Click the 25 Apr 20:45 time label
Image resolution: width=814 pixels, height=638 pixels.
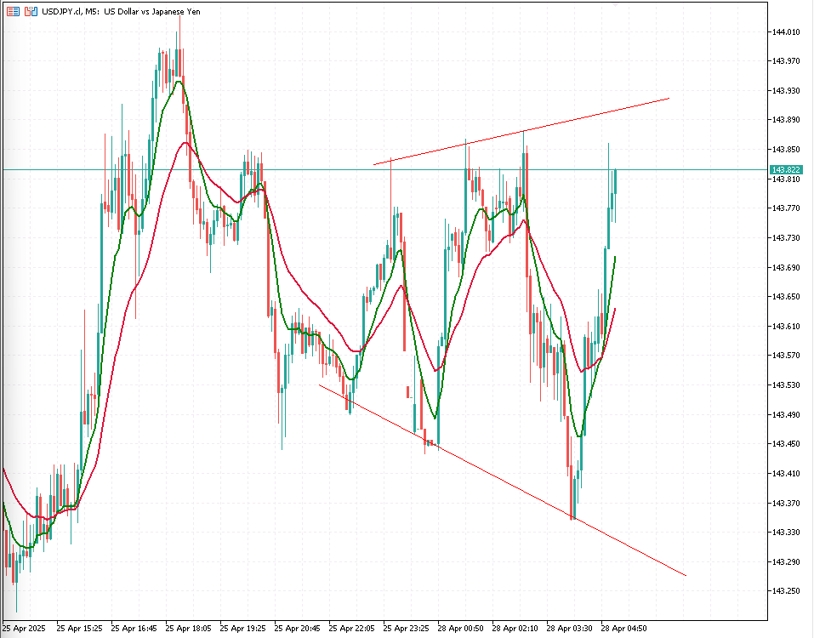(298, 628)
